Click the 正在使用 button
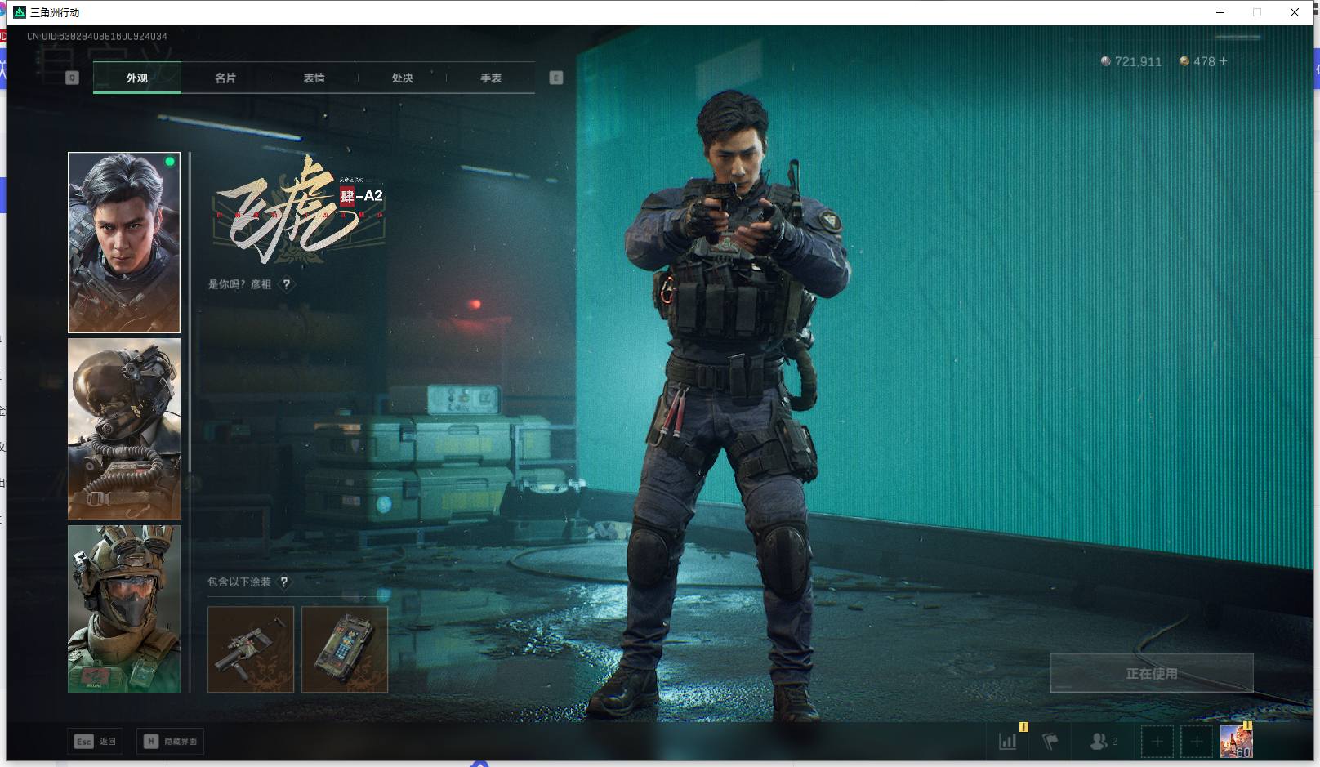This screenshot has width=1320, height=767. tap(1152, 673)
